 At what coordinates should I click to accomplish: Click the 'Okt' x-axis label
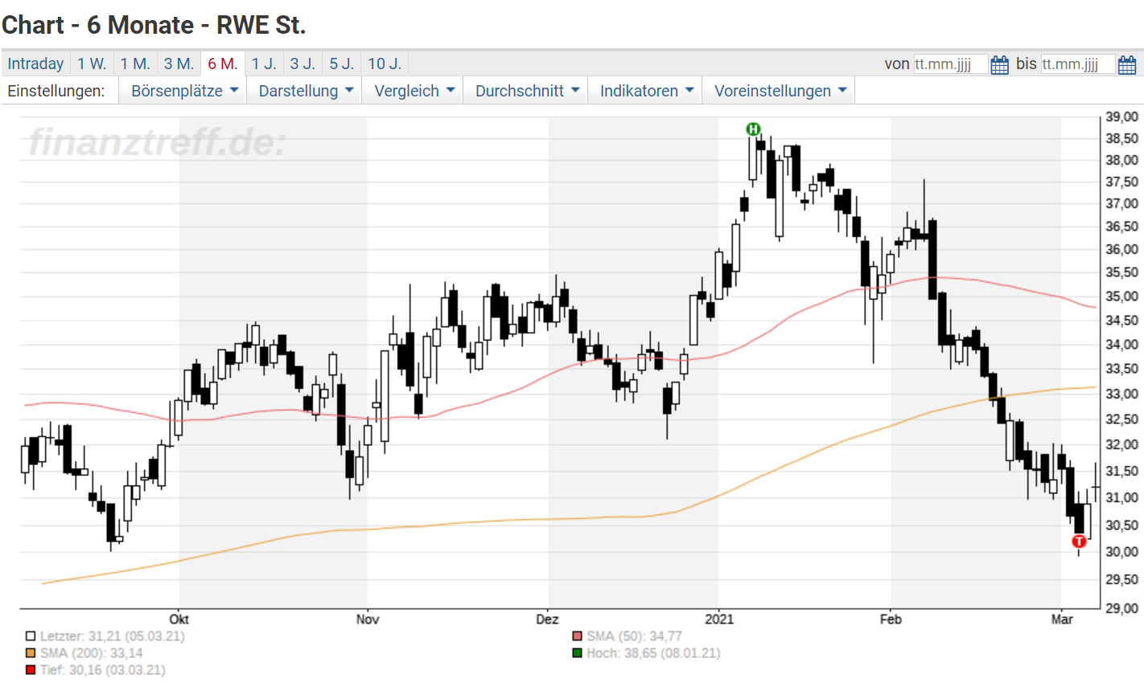pos(179,619)
